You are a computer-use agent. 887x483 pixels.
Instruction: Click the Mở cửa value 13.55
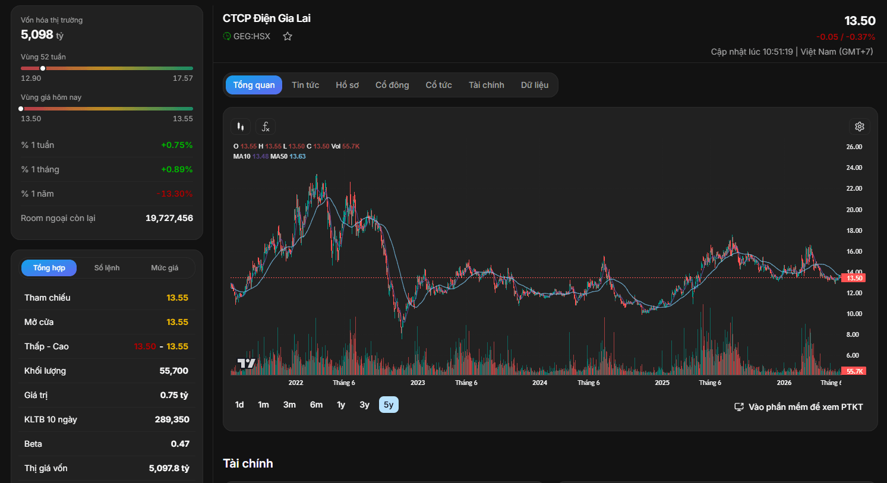(x=177, y=322)
